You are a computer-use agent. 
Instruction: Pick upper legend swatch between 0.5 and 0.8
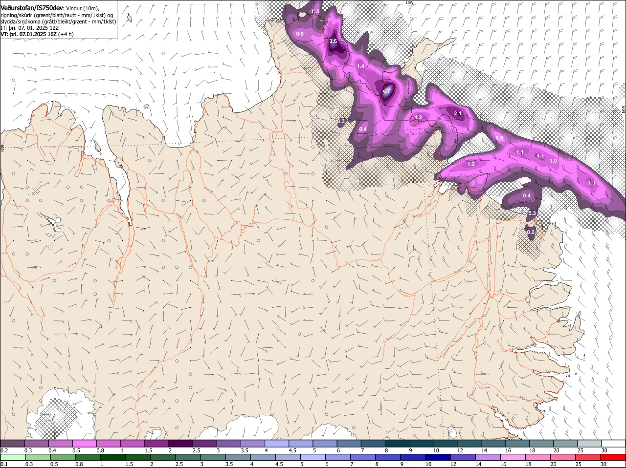(x=84, y=444)
